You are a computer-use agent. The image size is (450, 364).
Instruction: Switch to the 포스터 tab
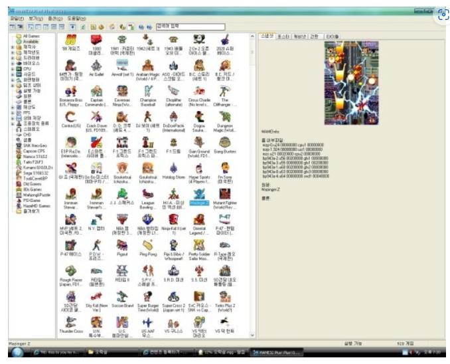[x=283, y=37]
